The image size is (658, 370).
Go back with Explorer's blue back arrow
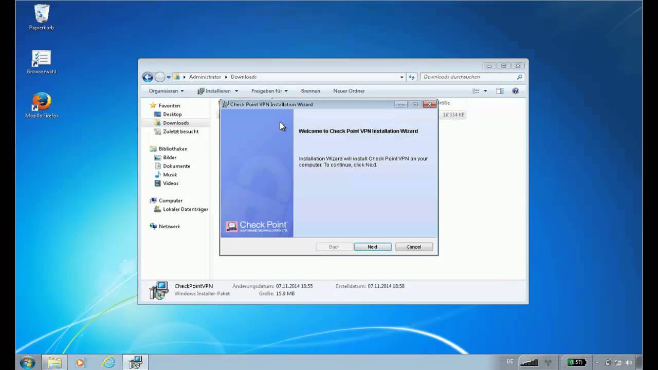click(148, 77)
